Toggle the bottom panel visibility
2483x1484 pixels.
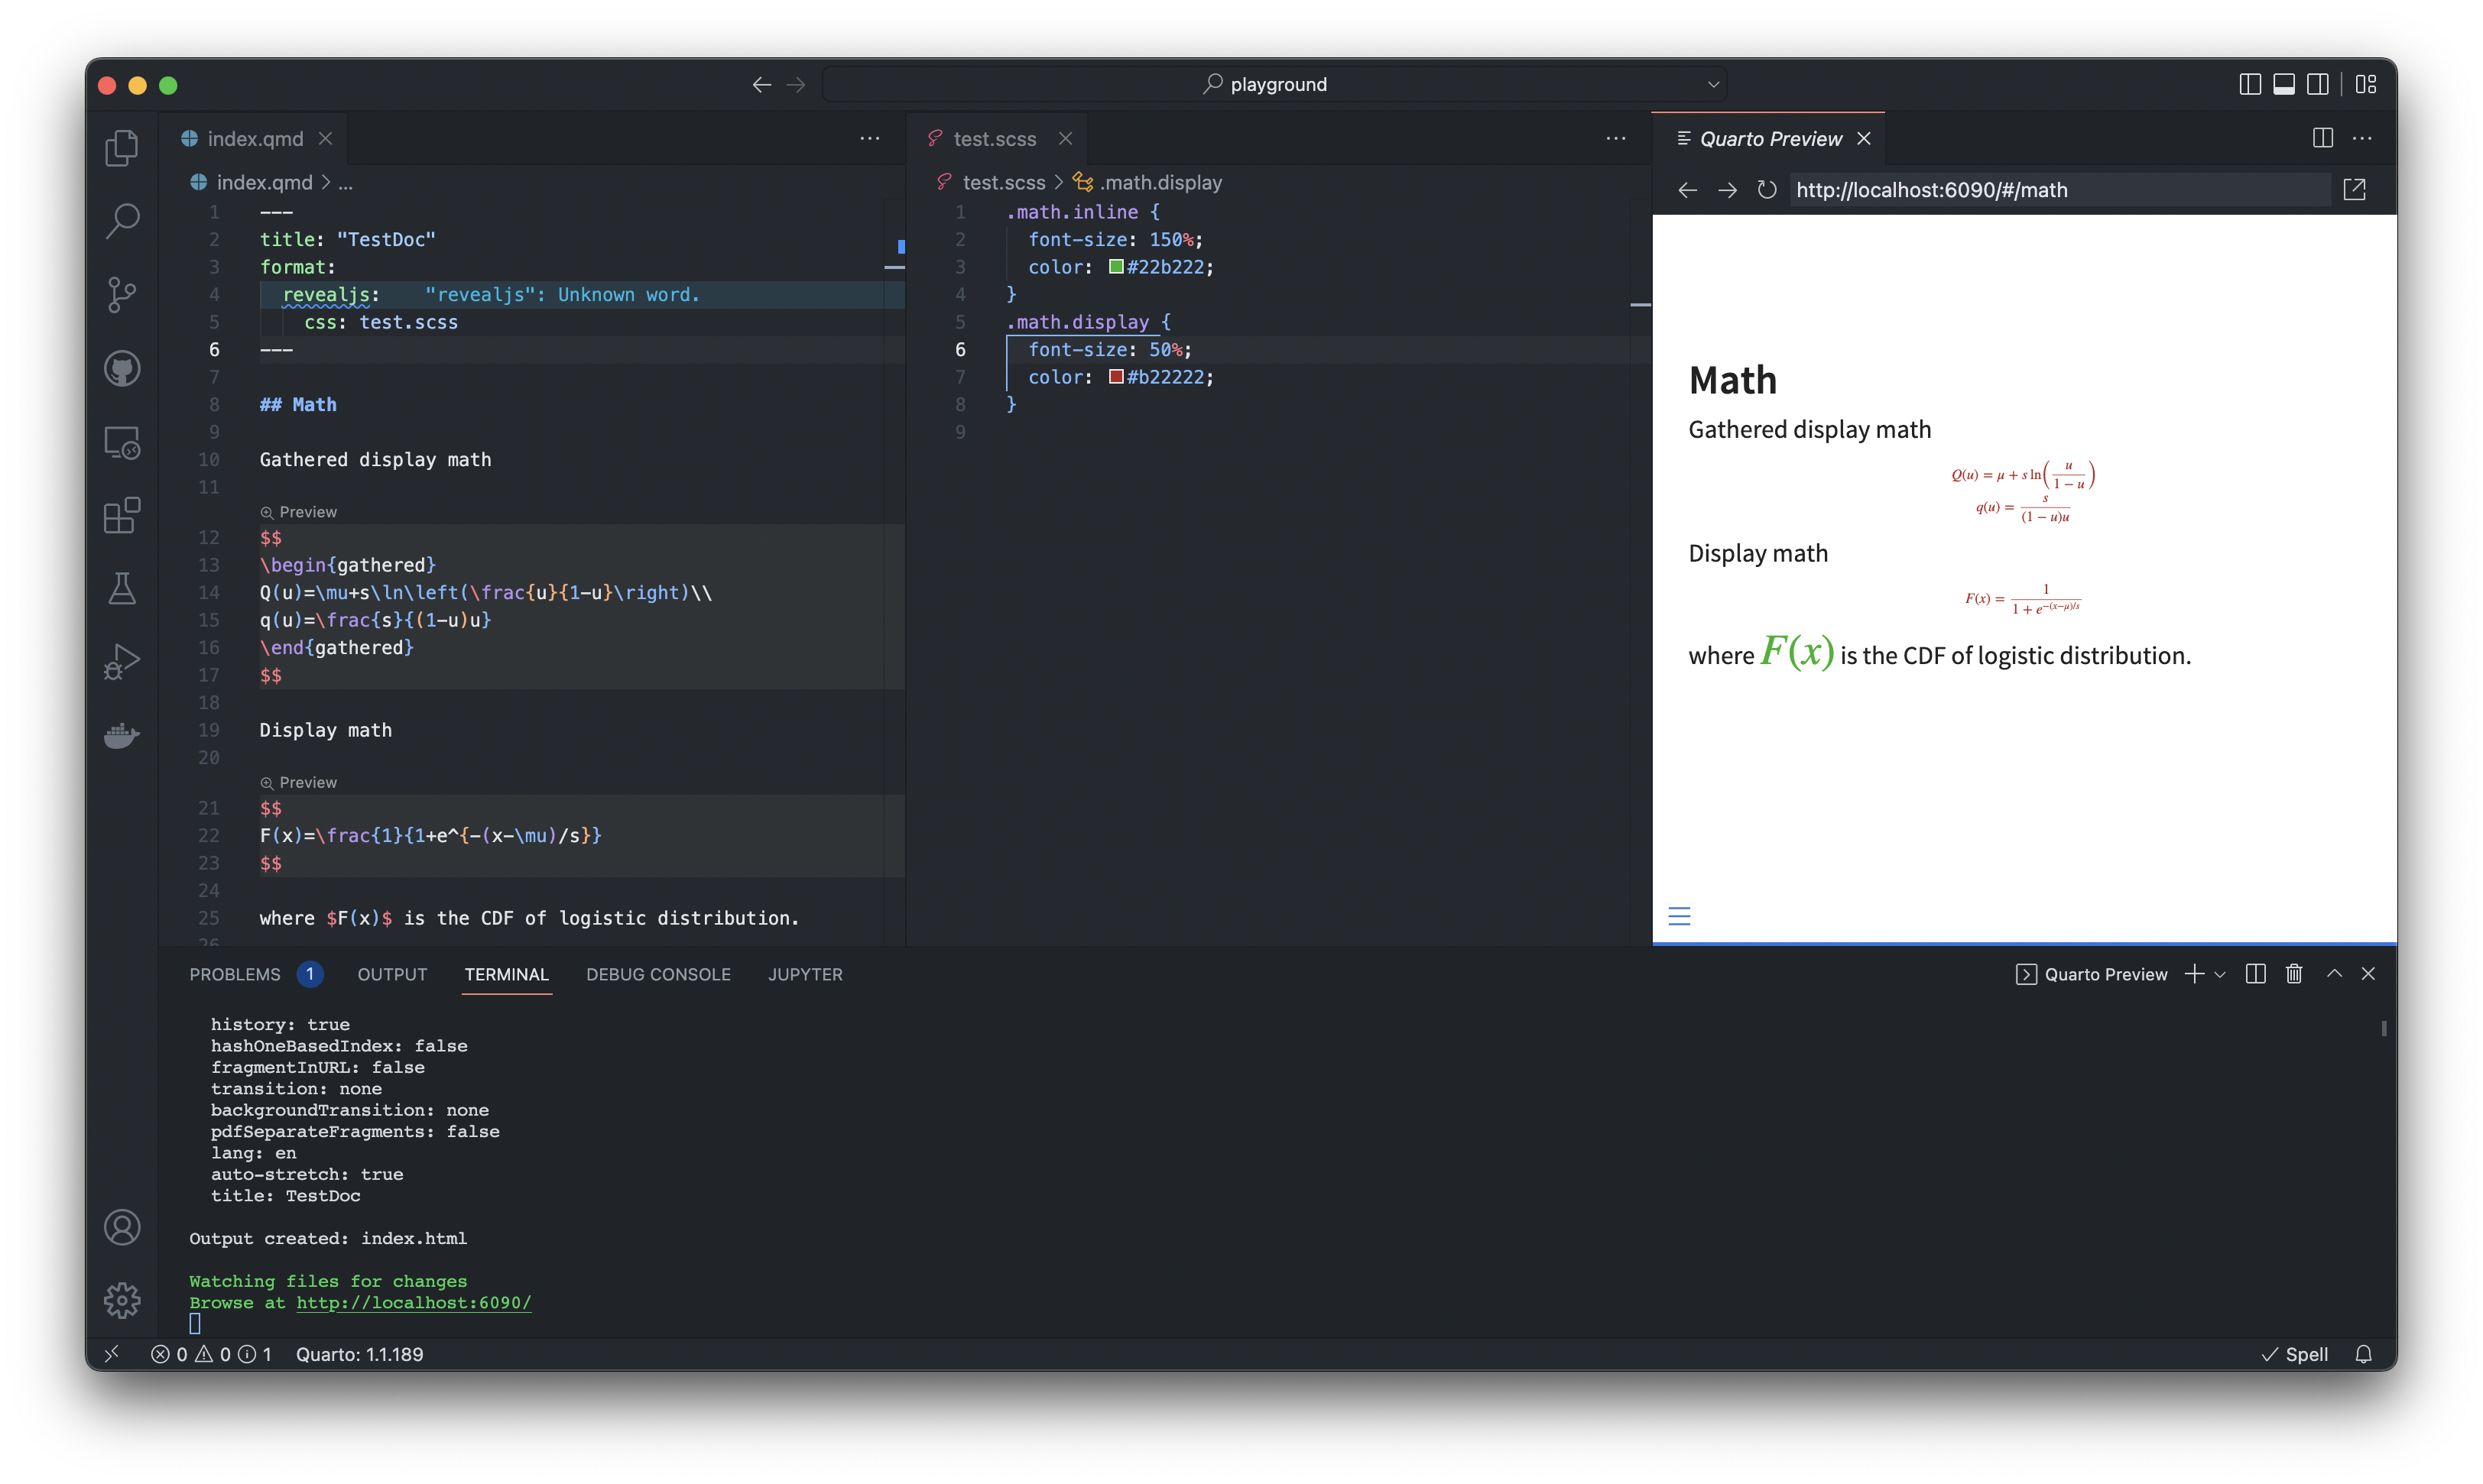coord(2283,85)
